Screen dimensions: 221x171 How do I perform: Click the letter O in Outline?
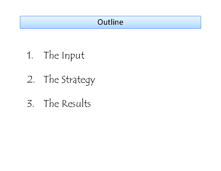click(100, 22)
